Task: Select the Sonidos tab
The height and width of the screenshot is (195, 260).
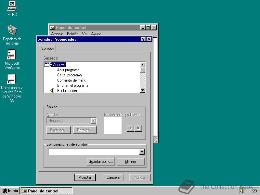Action: [x=47, y=48]
